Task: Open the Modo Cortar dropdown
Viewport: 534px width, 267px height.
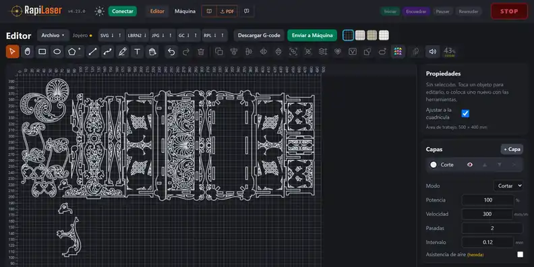Action: pyautogui.click(x=508, y=186)
